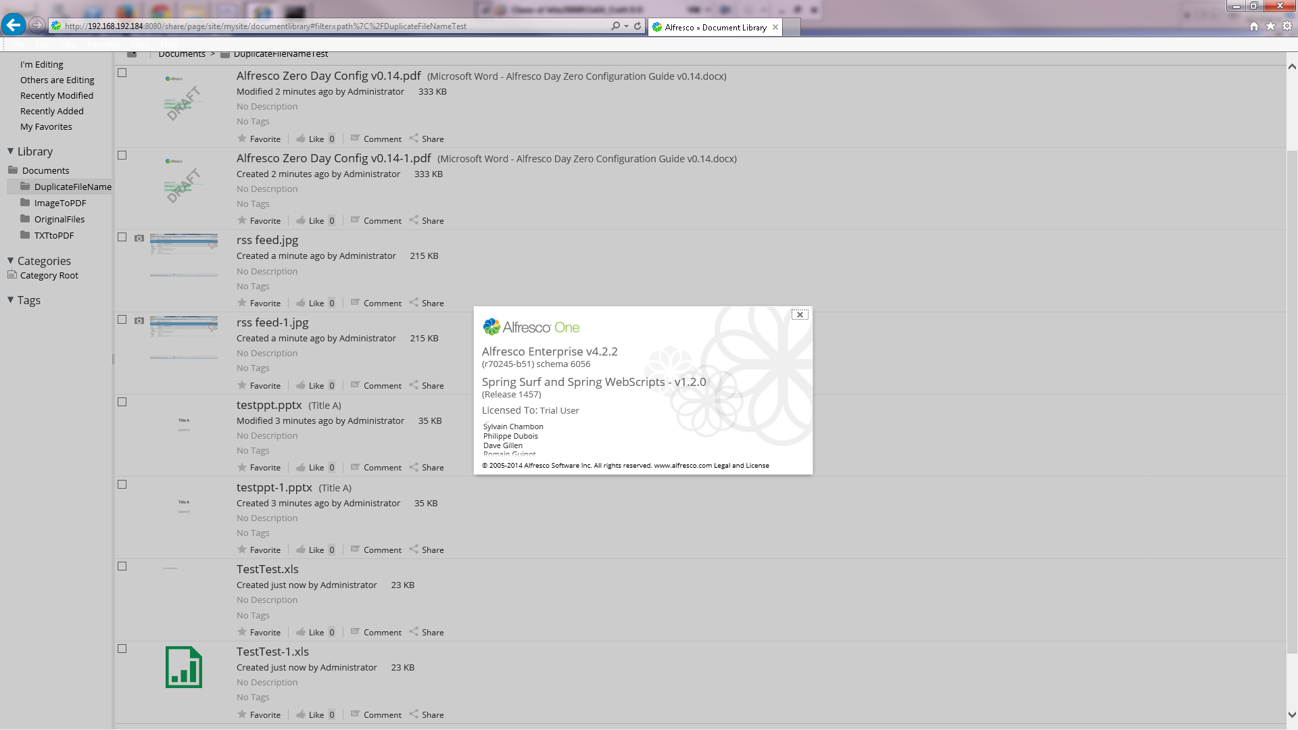Tick checkbox for Alfresco Zero Day Config v0.14-1.pdf
The image size is (1298, 730).
click(122, 155)
